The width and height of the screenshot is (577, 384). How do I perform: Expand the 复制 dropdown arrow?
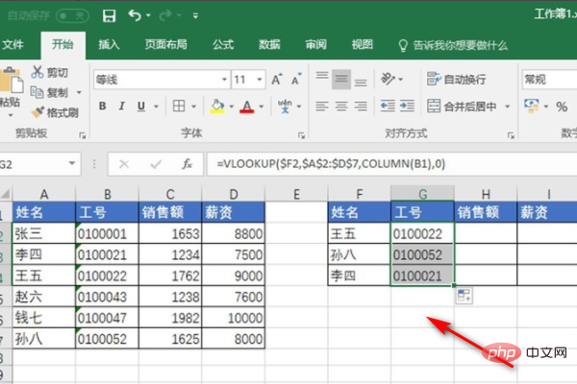click(79, 92)
